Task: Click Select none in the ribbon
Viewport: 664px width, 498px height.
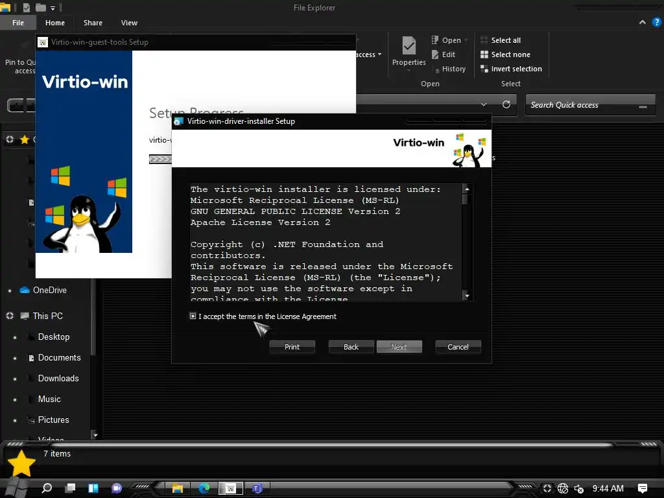Action: pyautogui.click(x=505, y=54)
